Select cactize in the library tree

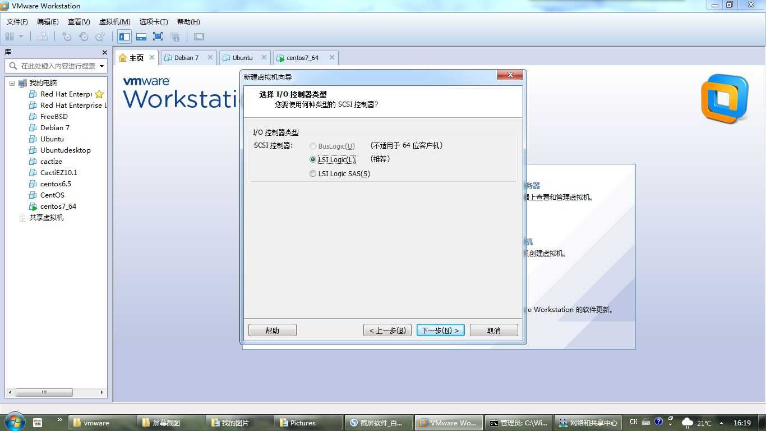coord(51,161)
